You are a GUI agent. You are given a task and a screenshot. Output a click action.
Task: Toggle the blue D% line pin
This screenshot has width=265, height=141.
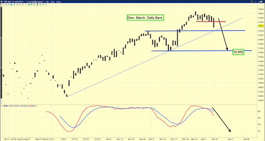[28, 106]
